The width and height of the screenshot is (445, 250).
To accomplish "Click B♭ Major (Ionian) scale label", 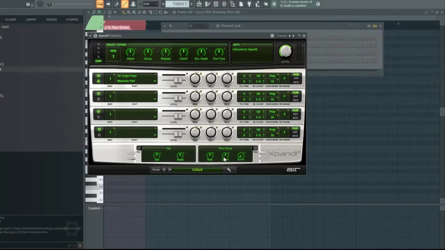I will [118, 27].
